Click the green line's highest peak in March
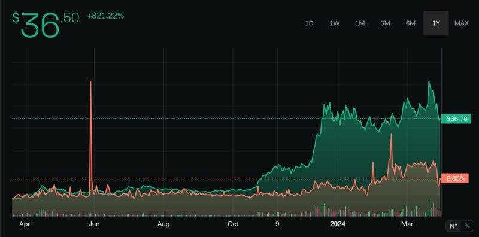 [x=429, y=82]
